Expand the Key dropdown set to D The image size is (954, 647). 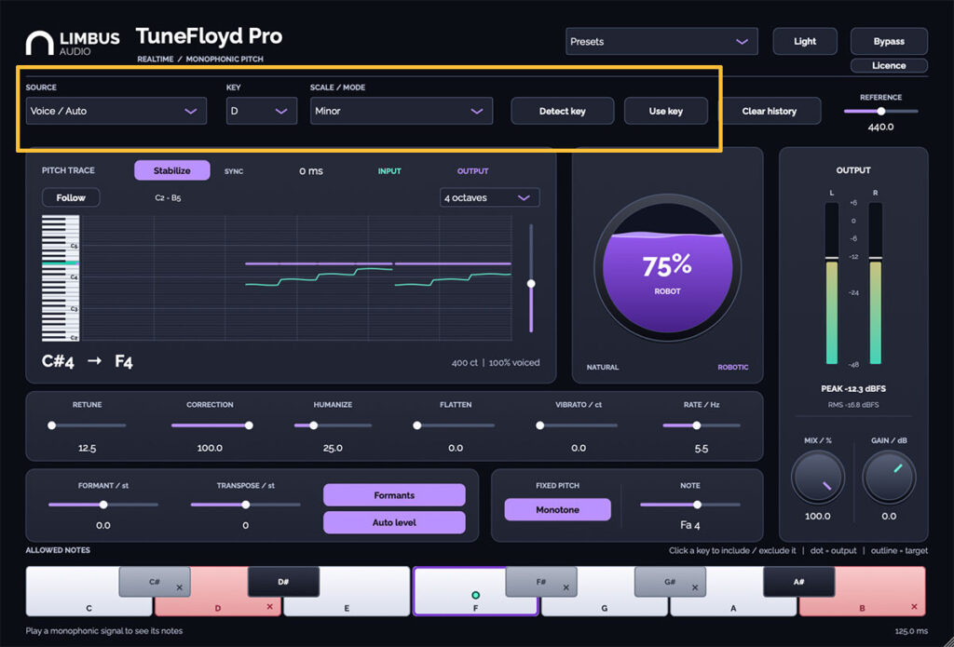point(262,112)
